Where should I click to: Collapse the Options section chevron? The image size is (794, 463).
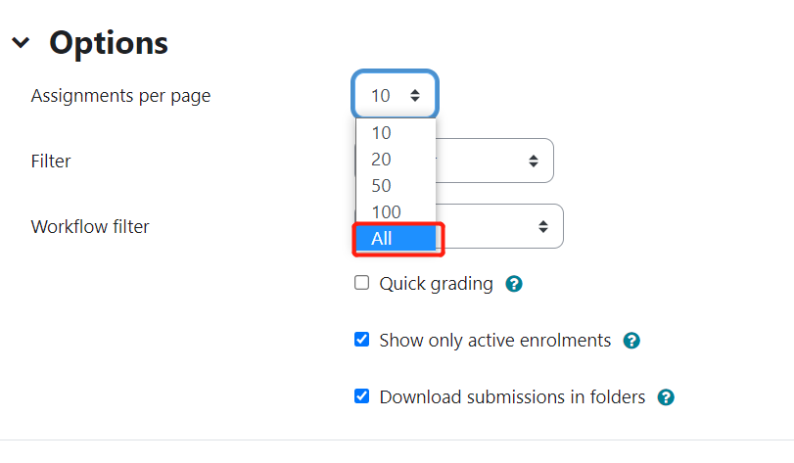(x=21, y=42)
